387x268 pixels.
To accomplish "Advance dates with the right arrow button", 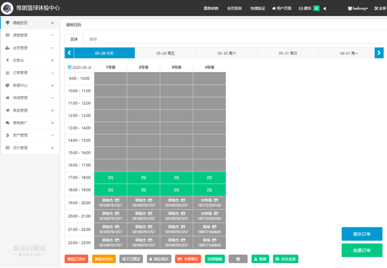I will [379, 53].
